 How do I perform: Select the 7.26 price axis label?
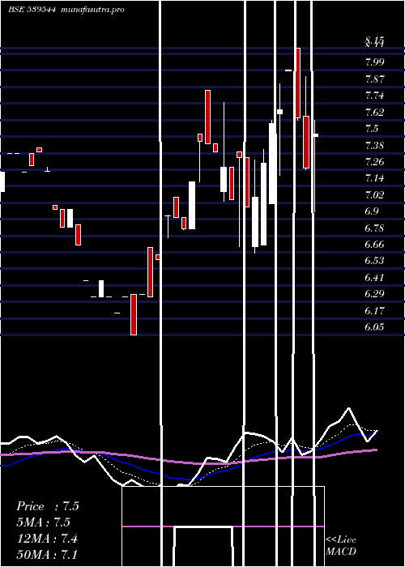pyautogui.click(x=374, y=161)
